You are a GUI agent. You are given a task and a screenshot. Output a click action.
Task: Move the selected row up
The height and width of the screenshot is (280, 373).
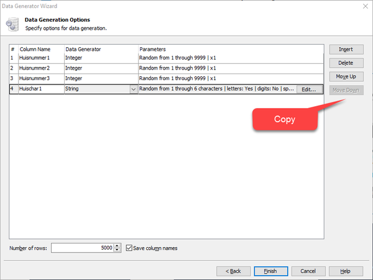(346, 76)
